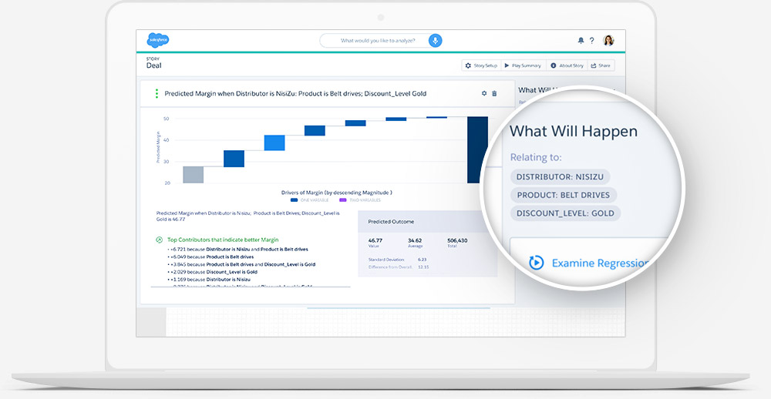Image resolution: width=771 pixels, height=399 pixels.
Task: Collapse the Top Contributors section using its green arrow
Action: (159, 240)
